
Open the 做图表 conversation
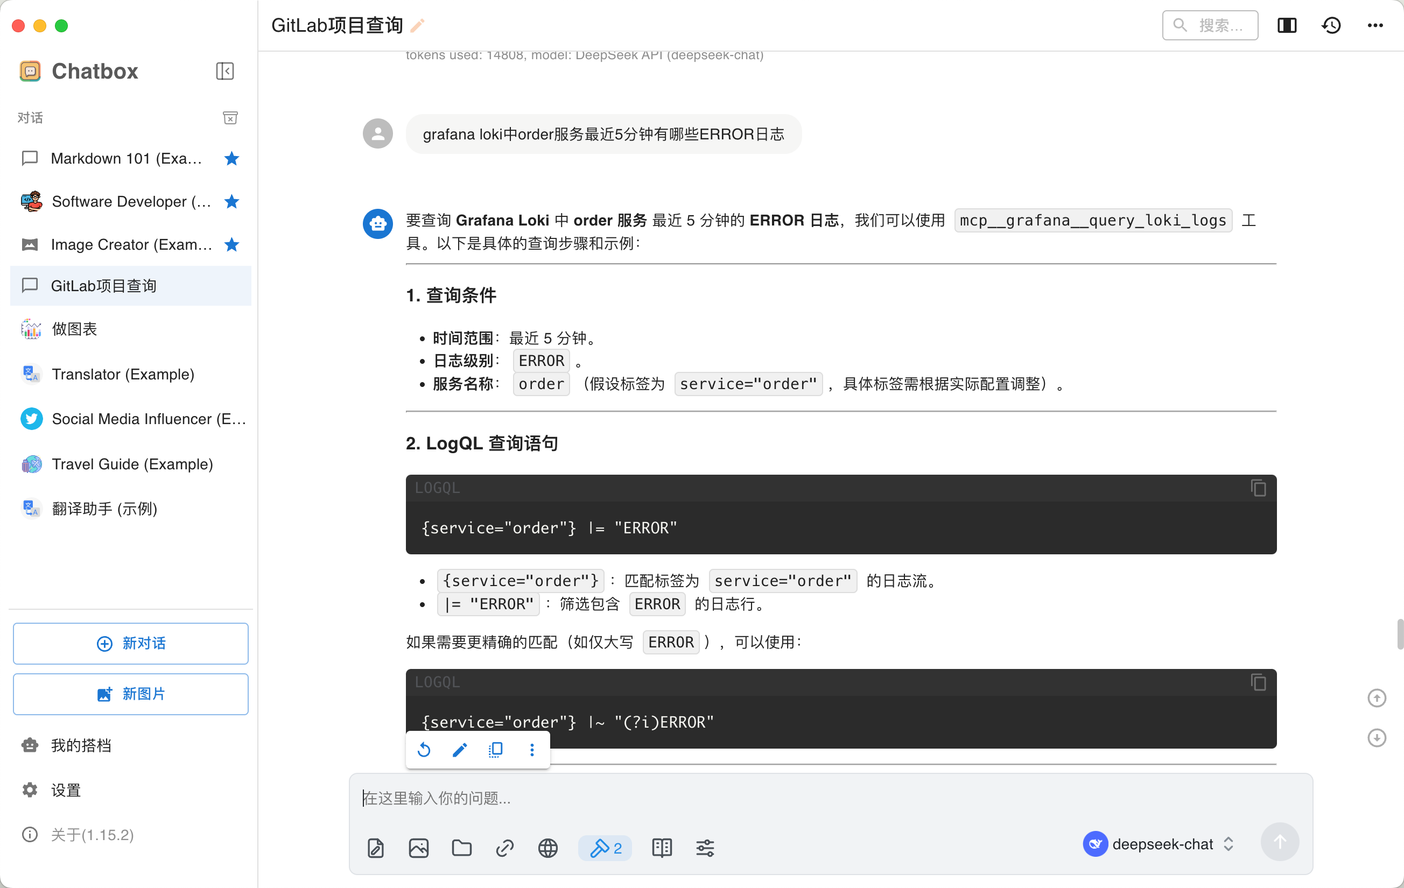(131, 329)
